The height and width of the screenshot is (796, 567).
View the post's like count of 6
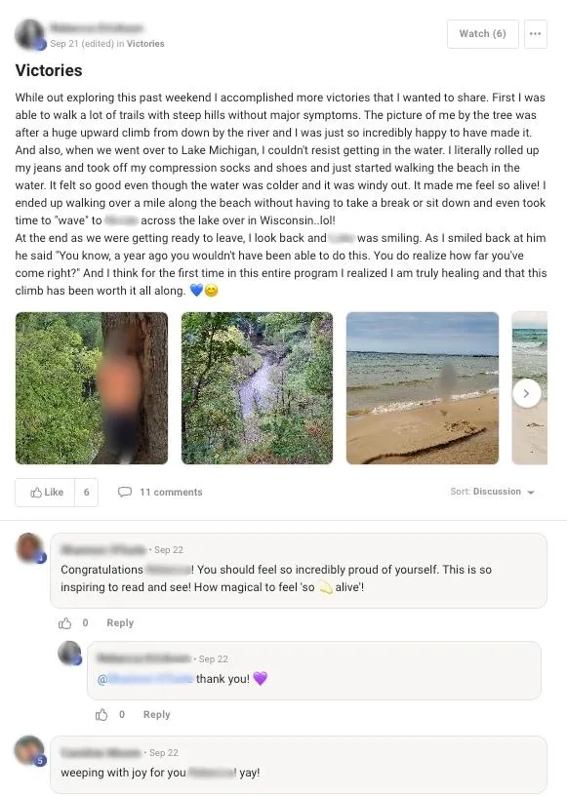tap(87, 492)
